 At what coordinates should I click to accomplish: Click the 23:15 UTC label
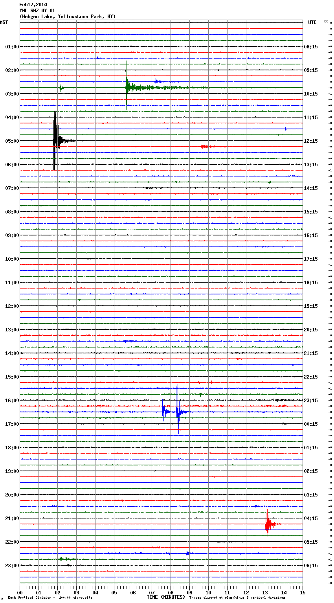[311, 401]
